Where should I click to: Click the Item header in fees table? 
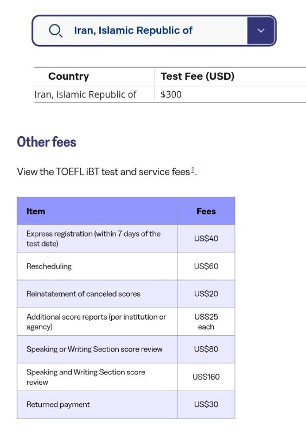point(36,211)
